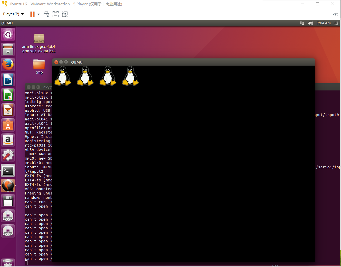Open the floppy disk drive icon
This screenshot has height=267, width=341.
coord(8,201)
